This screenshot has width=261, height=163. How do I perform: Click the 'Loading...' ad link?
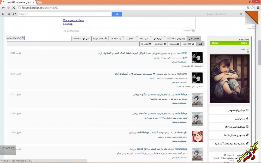(x=69, y=24)
